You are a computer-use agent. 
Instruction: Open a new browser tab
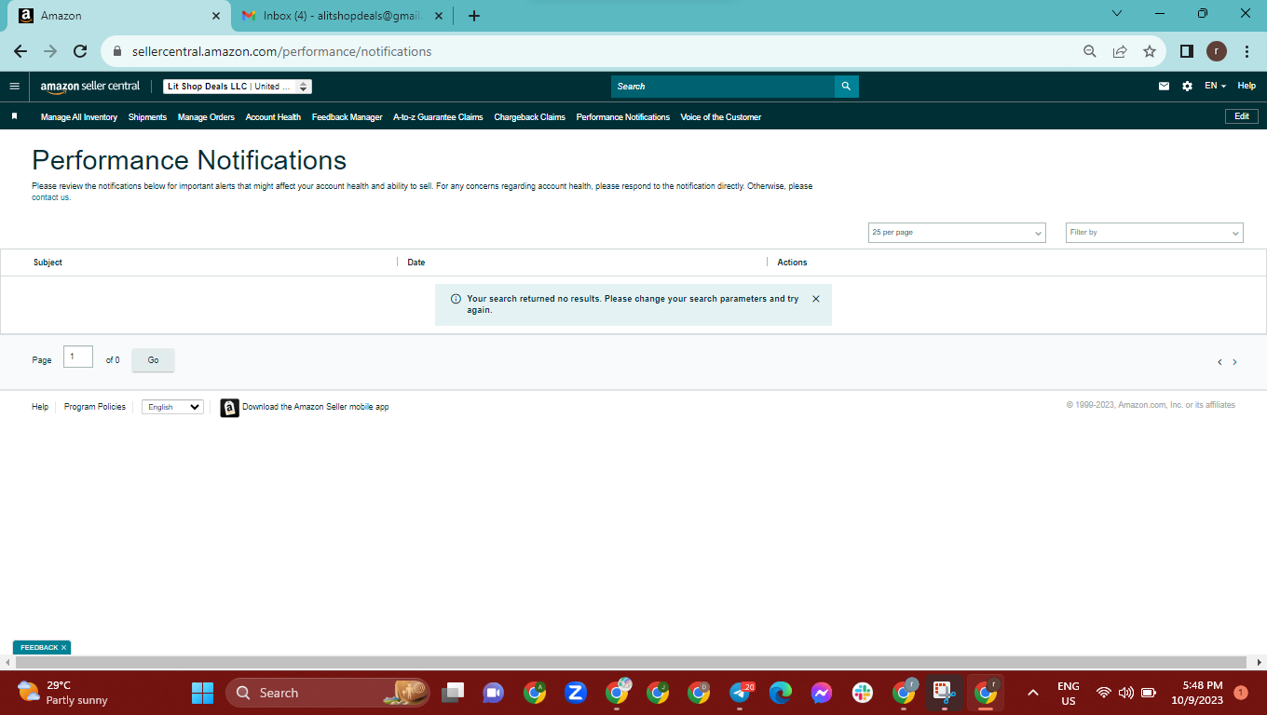pyautogui.click(x=474, y=16)
